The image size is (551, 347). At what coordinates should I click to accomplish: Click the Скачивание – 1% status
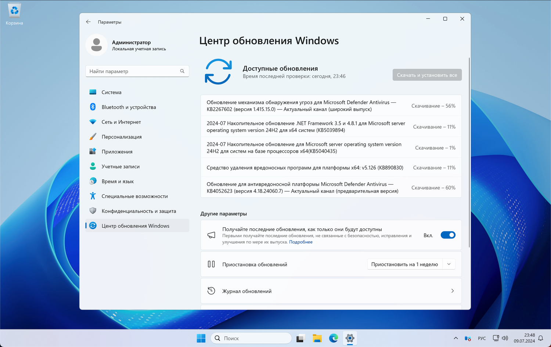(x=435, y=148)
